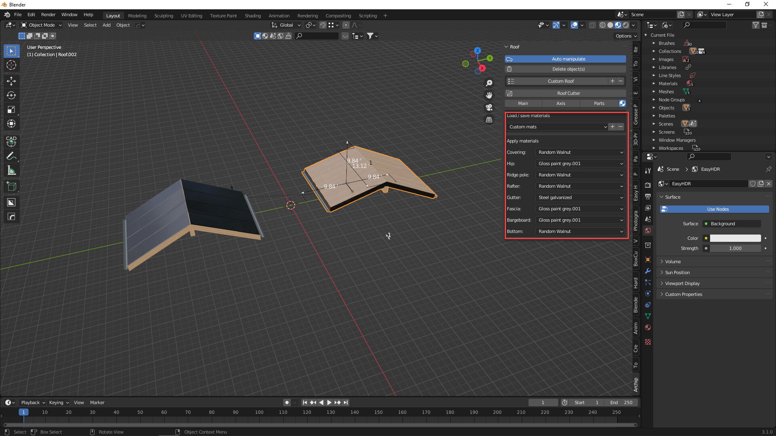This screenshot has height=436, width=776.
Task: Select the Scale tool
Action: click(11, 109)
